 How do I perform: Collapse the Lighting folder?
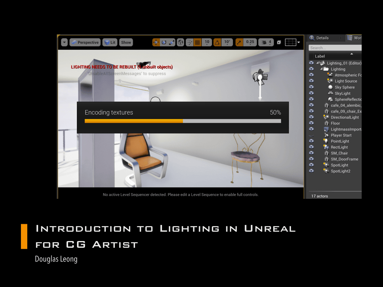(321, 69)
